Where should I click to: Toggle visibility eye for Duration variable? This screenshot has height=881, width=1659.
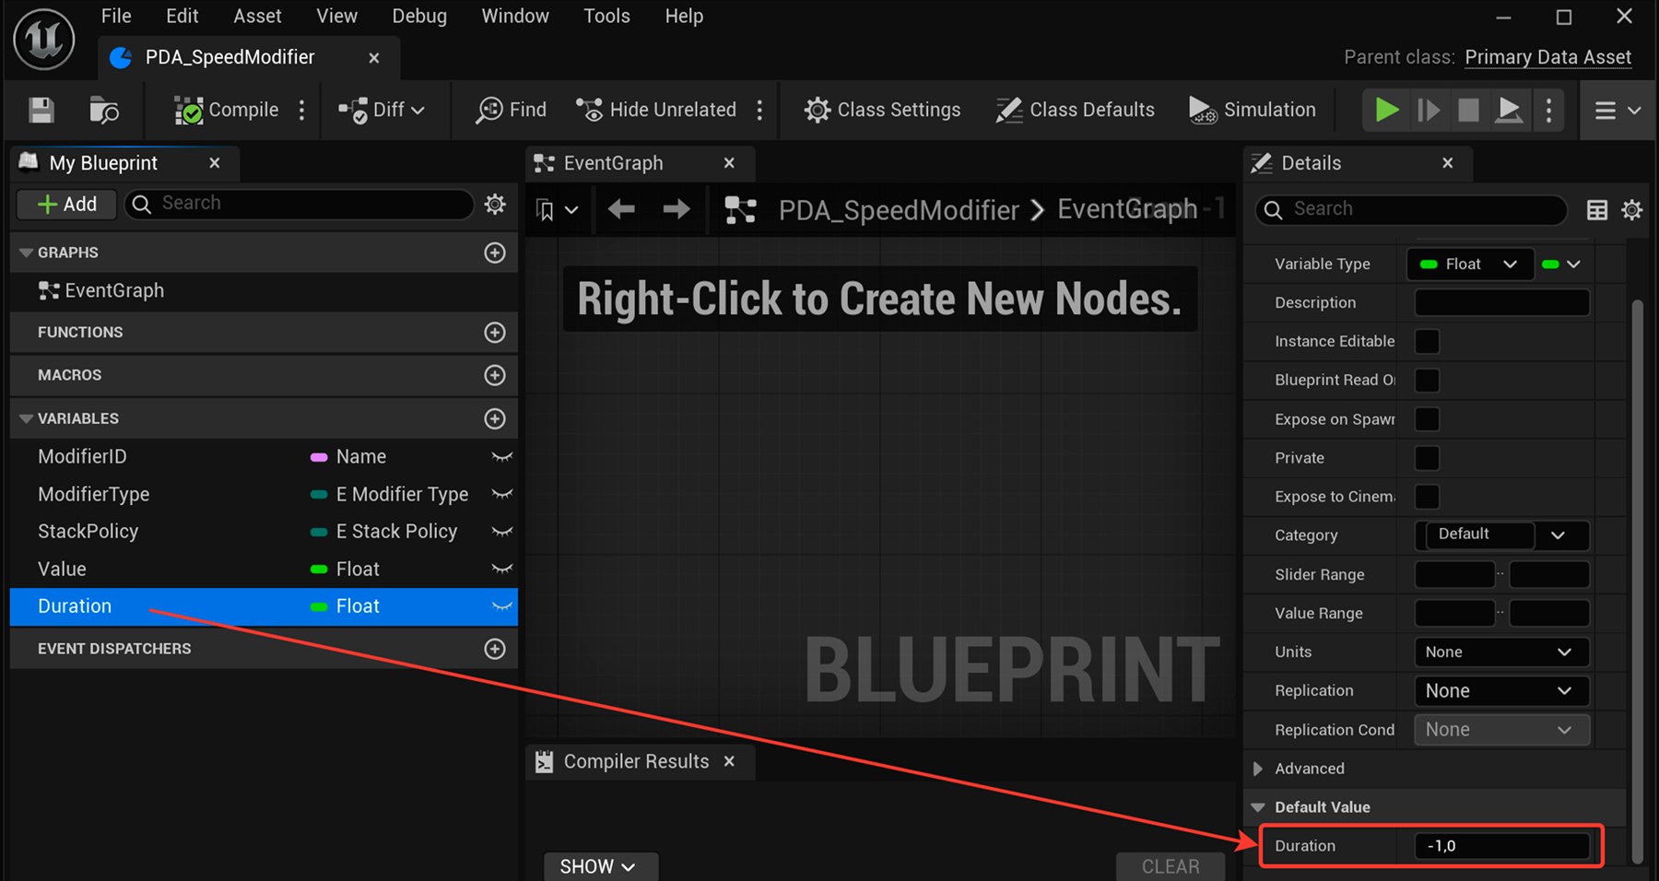(502, 606)
